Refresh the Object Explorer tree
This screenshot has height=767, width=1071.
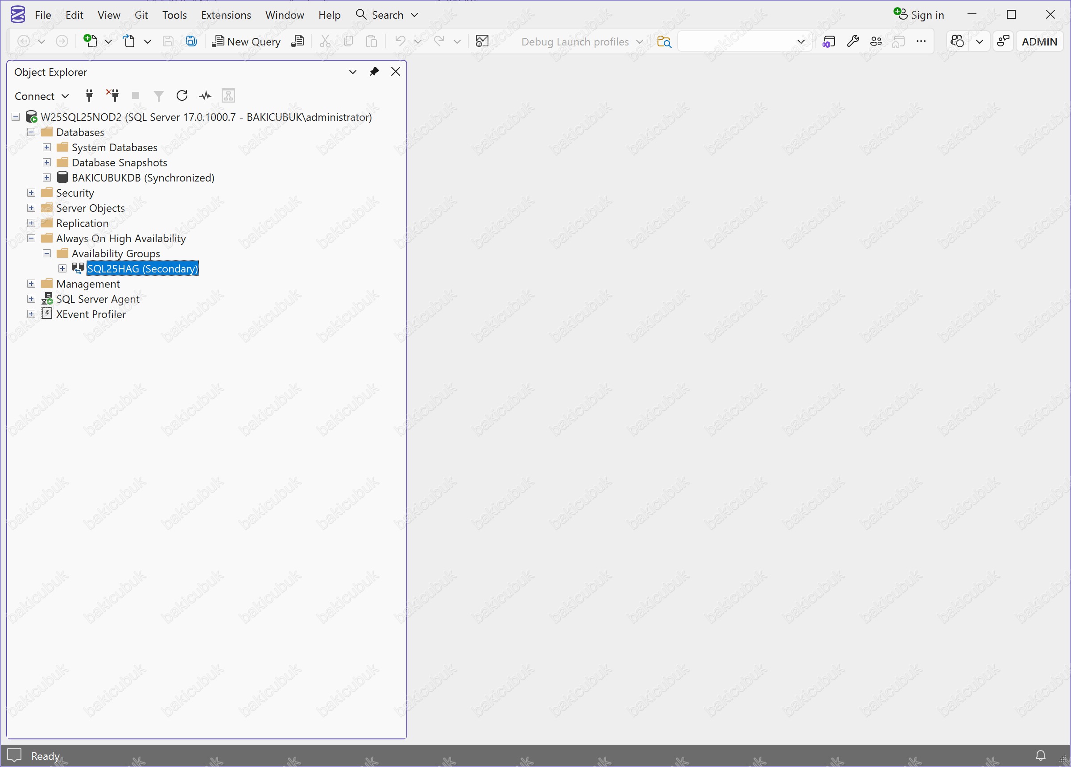[x=182, y=96]
